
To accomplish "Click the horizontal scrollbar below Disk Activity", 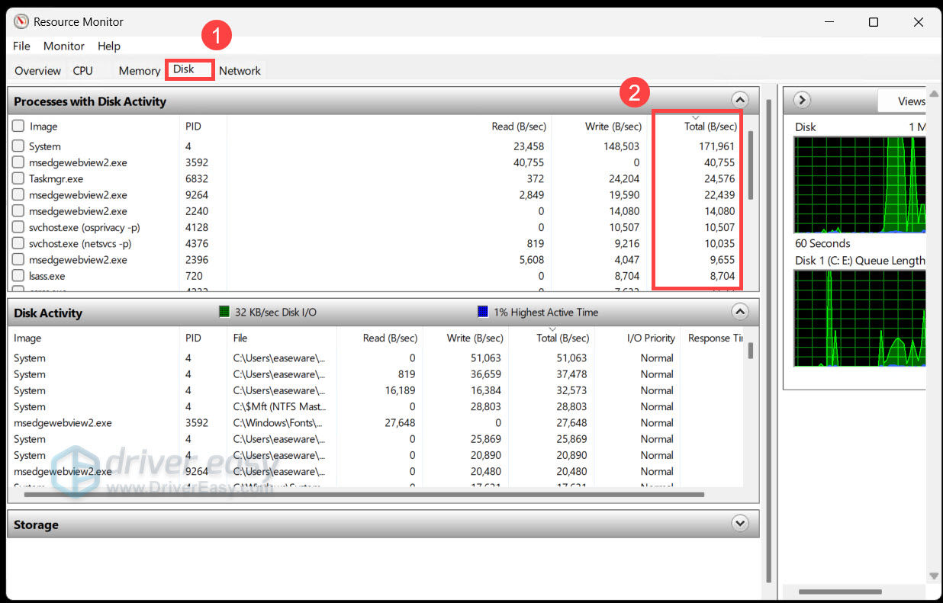I will click(x=359, y=494).
